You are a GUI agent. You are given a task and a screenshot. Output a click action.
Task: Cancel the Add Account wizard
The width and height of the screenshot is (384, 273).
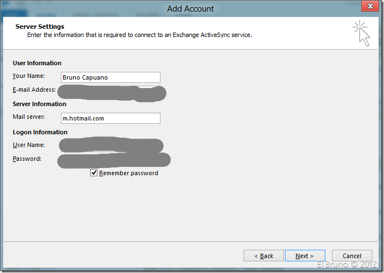(352, 256)
